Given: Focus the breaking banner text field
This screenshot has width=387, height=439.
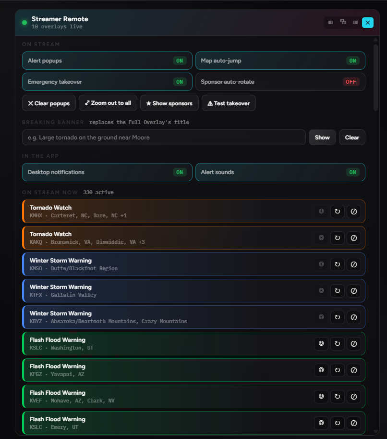Looking at the screenshot, I should (x=164, y=137).
